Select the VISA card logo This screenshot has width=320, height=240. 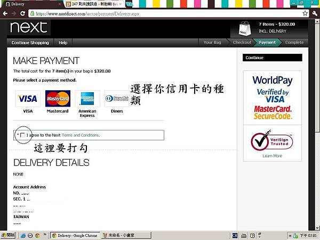point(28,99)
